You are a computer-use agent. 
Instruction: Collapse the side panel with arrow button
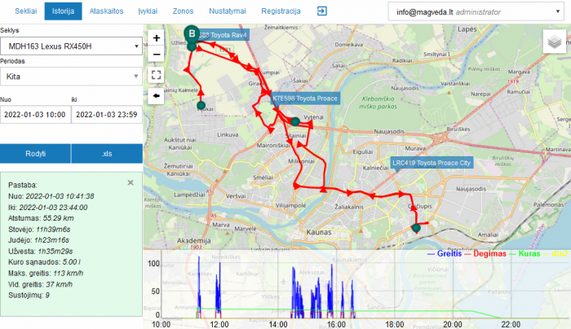pos(157,96)
